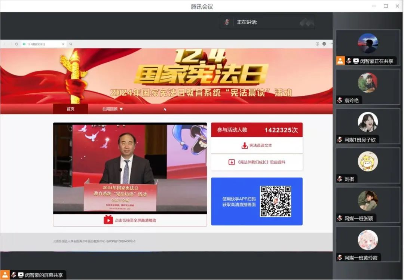Select the 首页 navigation tab
404x280 pixels.
70,109
